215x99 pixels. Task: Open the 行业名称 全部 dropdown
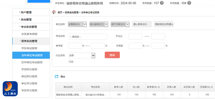point(82,55)
